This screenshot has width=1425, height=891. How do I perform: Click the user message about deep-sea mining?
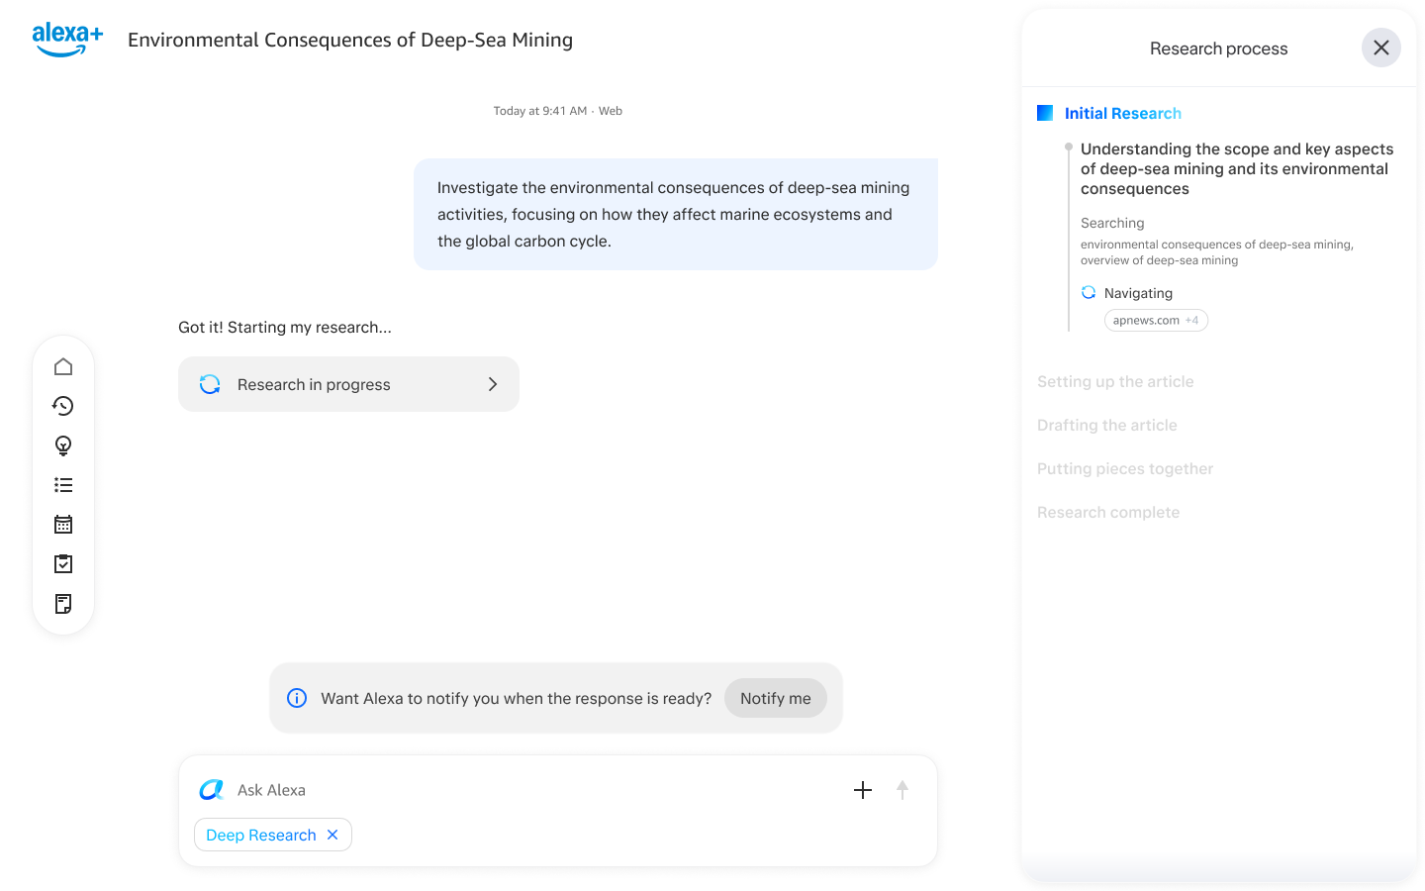point(676,214)
